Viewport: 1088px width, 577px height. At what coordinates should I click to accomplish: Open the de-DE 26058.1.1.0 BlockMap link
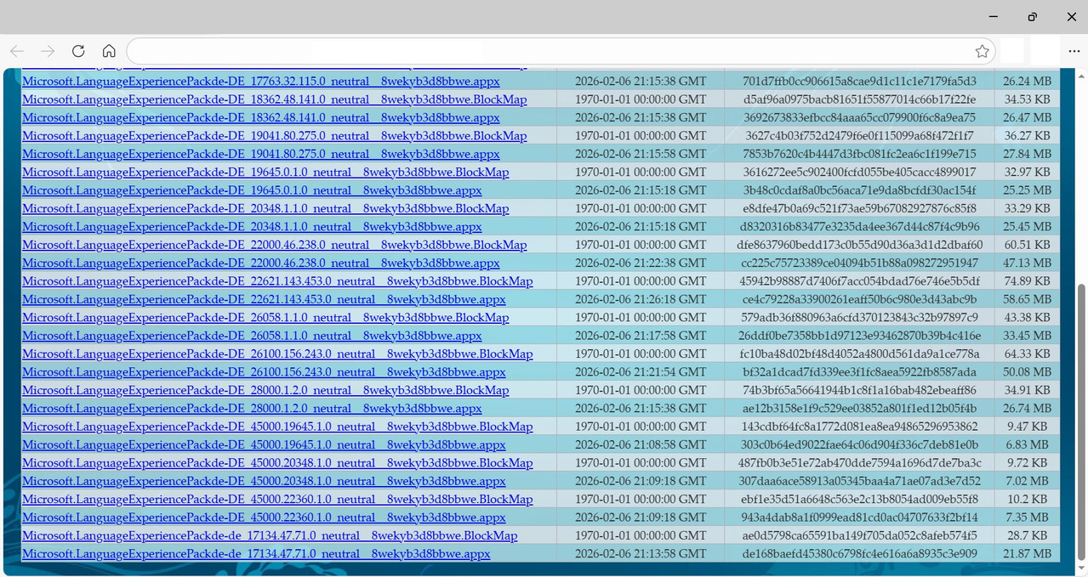[x=265, y=318]
